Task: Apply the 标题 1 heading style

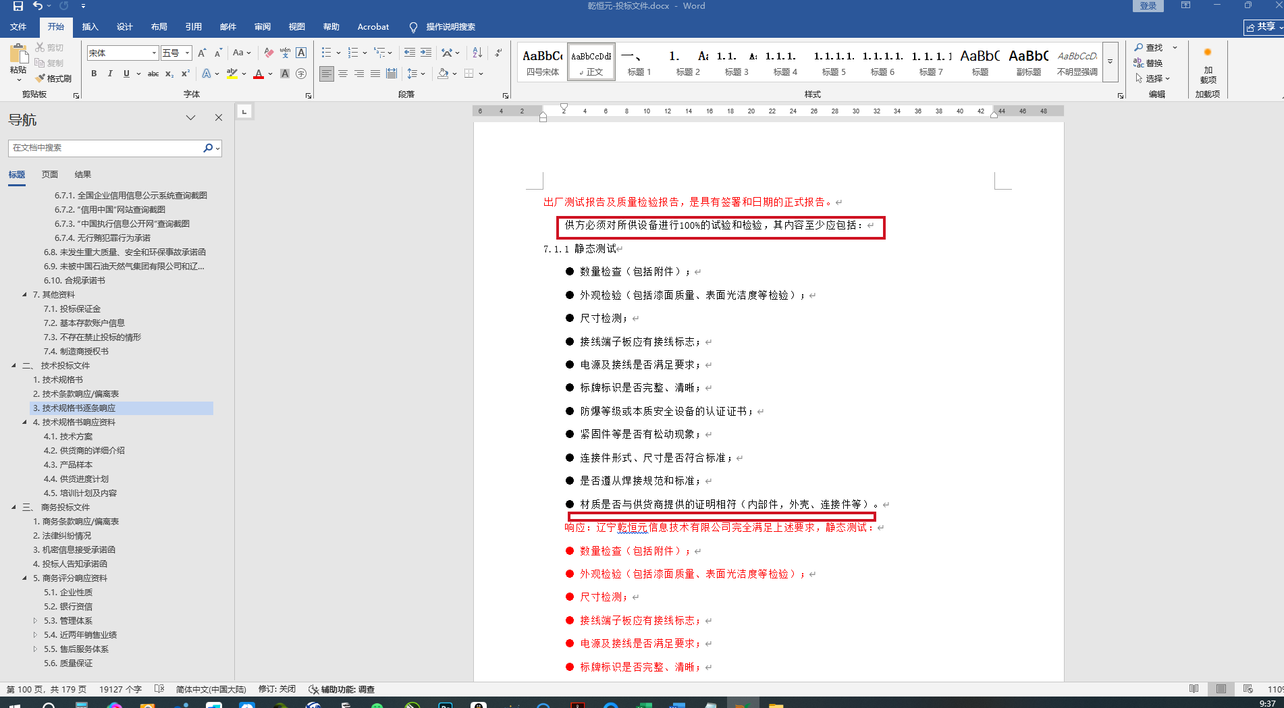Action: point(639,62)
